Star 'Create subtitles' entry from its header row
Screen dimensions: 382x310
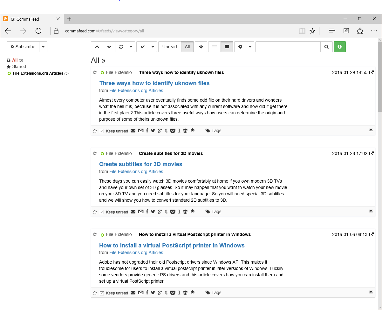95,153
